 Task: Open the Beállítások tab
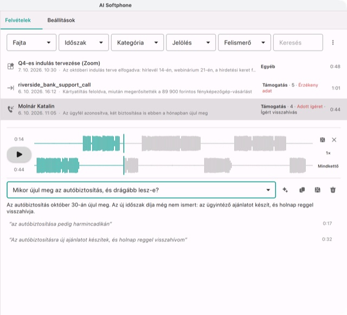(x=61, y=20)
